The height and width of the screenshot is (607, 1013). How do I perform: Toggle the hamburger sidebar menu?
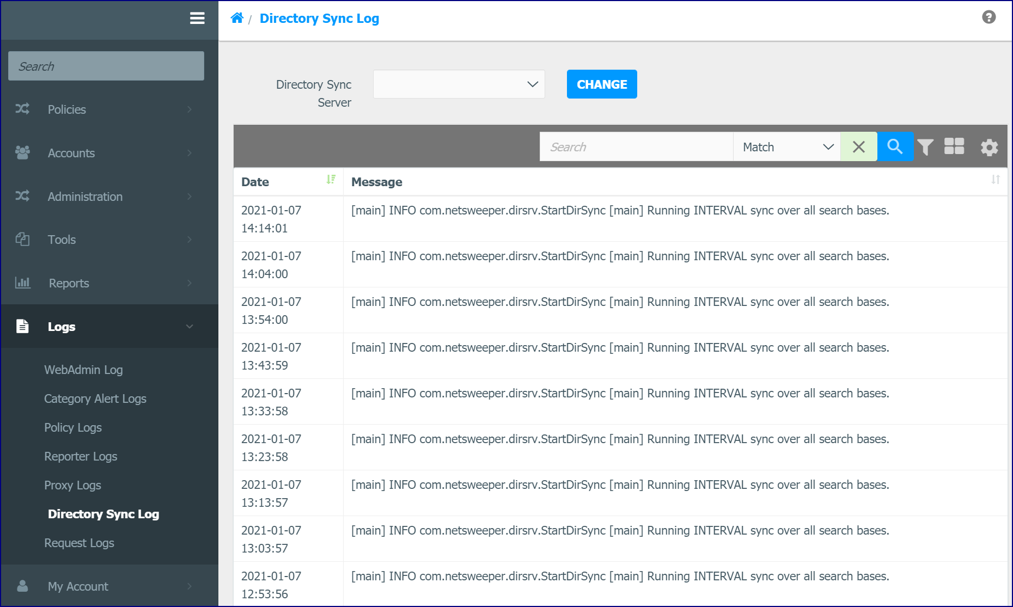click(x=197, y=19)
